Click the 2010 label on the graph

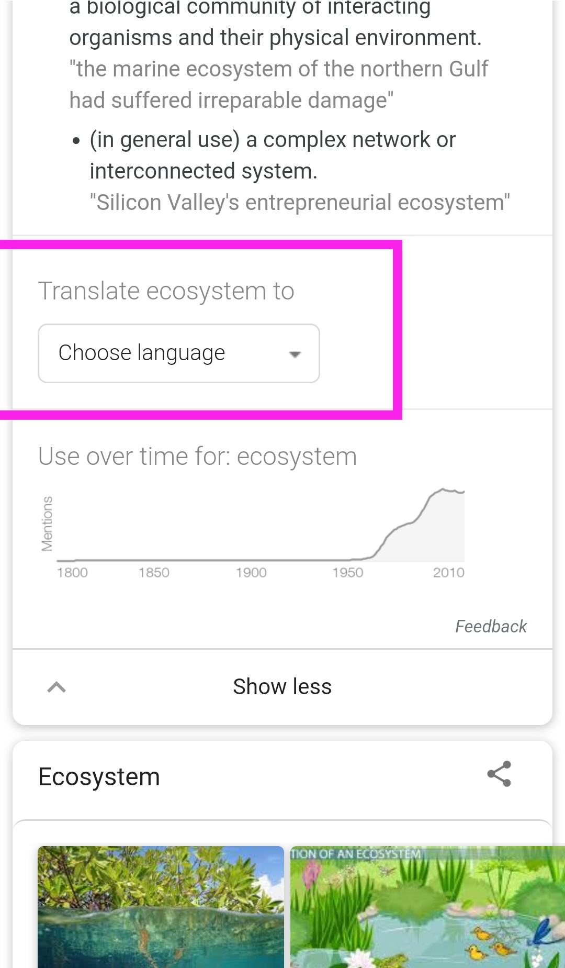pos(449,572)
